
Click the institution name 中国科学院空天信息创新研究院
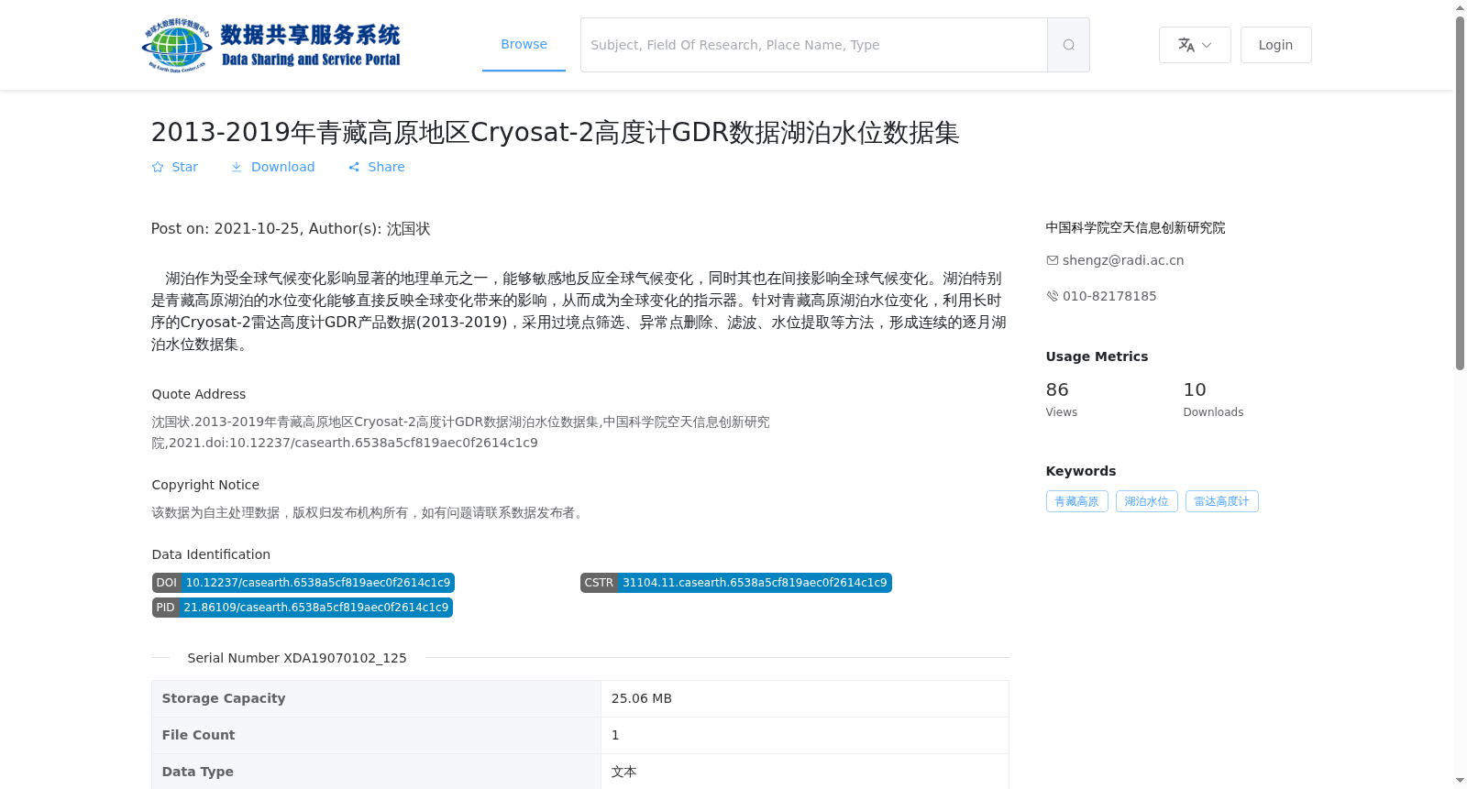click(x=1135, y=227)
